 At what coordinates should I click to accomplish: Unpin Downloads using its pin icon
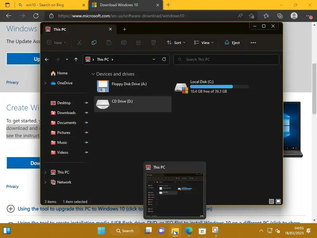click(x=86, y=113)
